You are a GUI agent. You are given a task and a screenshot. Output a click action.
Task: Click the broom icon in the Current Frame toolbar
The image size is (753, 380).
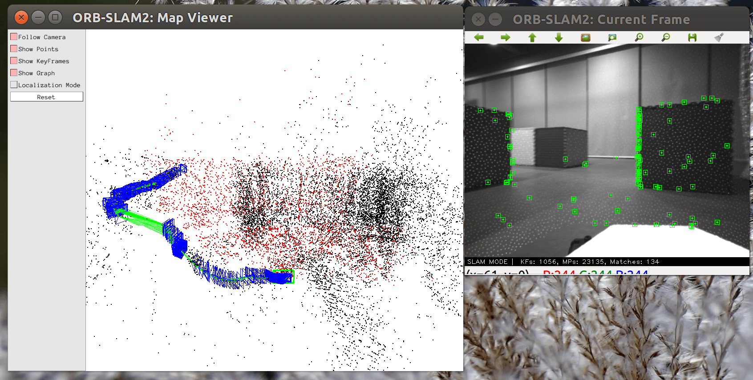tap(719, 37)
